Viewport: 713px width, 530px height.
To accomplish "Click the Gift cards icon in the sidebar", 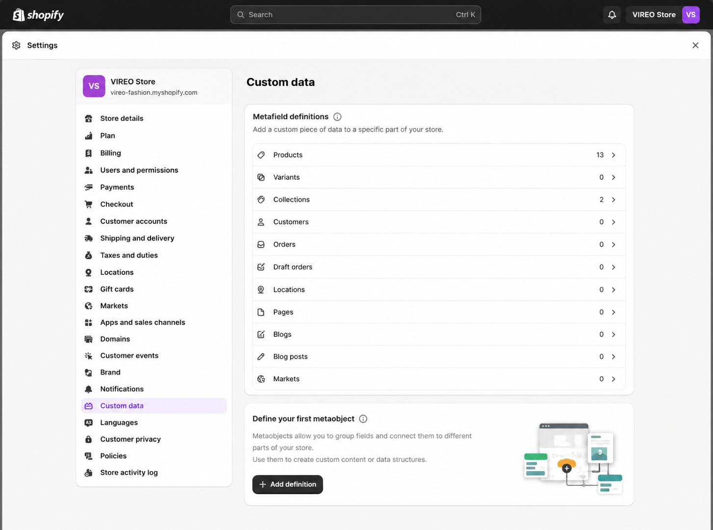I will tap(88, 289).
